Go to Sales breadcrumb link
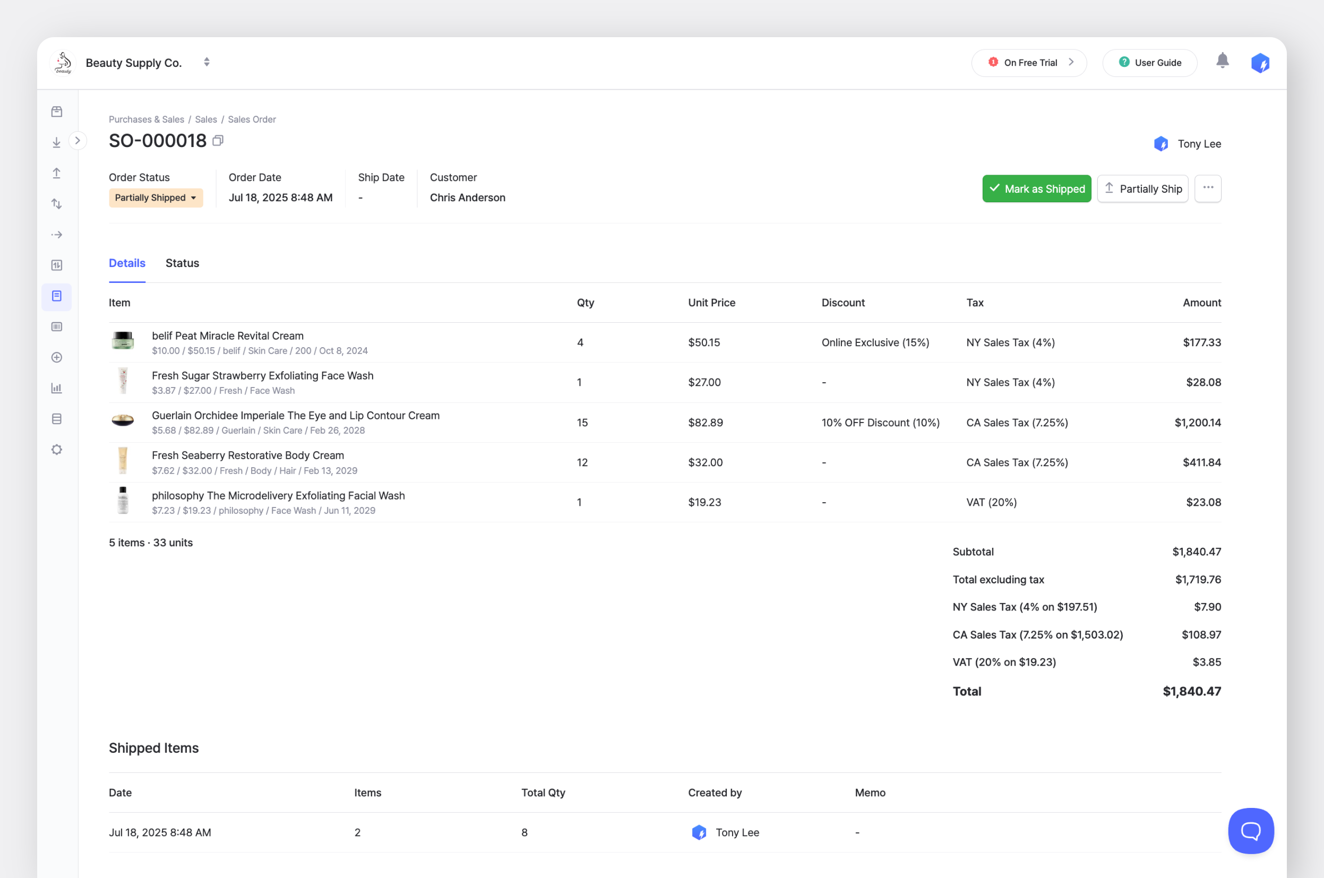1324x878 pixels. tap(205, 119)
